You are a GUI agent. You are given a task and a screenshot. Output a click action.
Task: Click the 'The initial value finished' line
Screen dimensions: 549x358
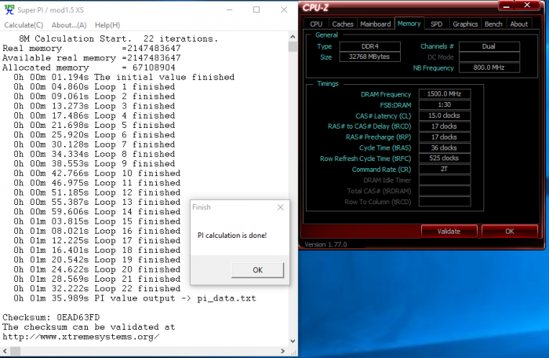click(x=124, y=77)
